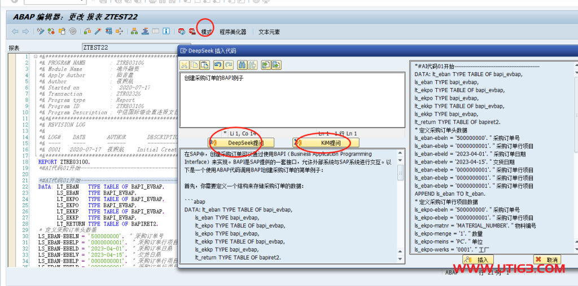The image size is (578, 286).
Task: Click 'LT_RETURN TYPE TABLE OF BAPIRET2' line
Action: tap(107, 224)
